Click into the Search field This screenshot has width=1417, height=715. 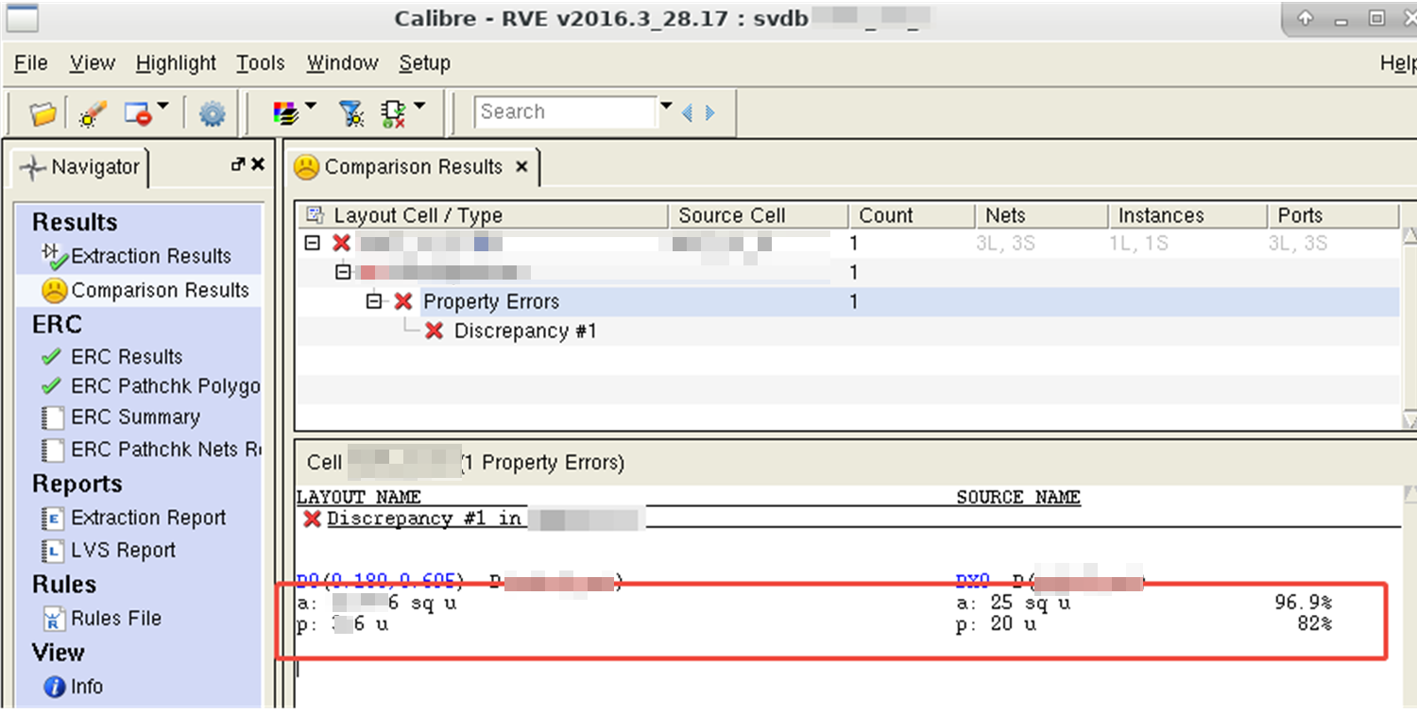pos(565,111)
